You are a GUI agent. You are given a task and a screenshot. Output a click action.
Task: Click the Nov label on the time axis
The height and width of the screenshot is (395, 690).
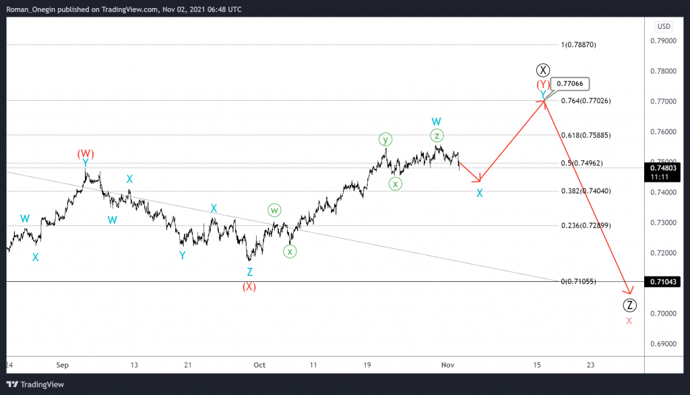pyautogui.click(x=448, y=365)
